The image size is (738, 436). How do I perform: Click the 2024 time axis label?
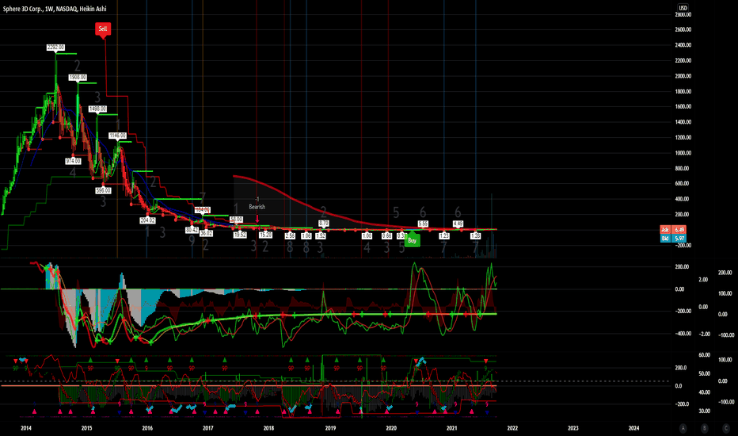tap(634, 428)
